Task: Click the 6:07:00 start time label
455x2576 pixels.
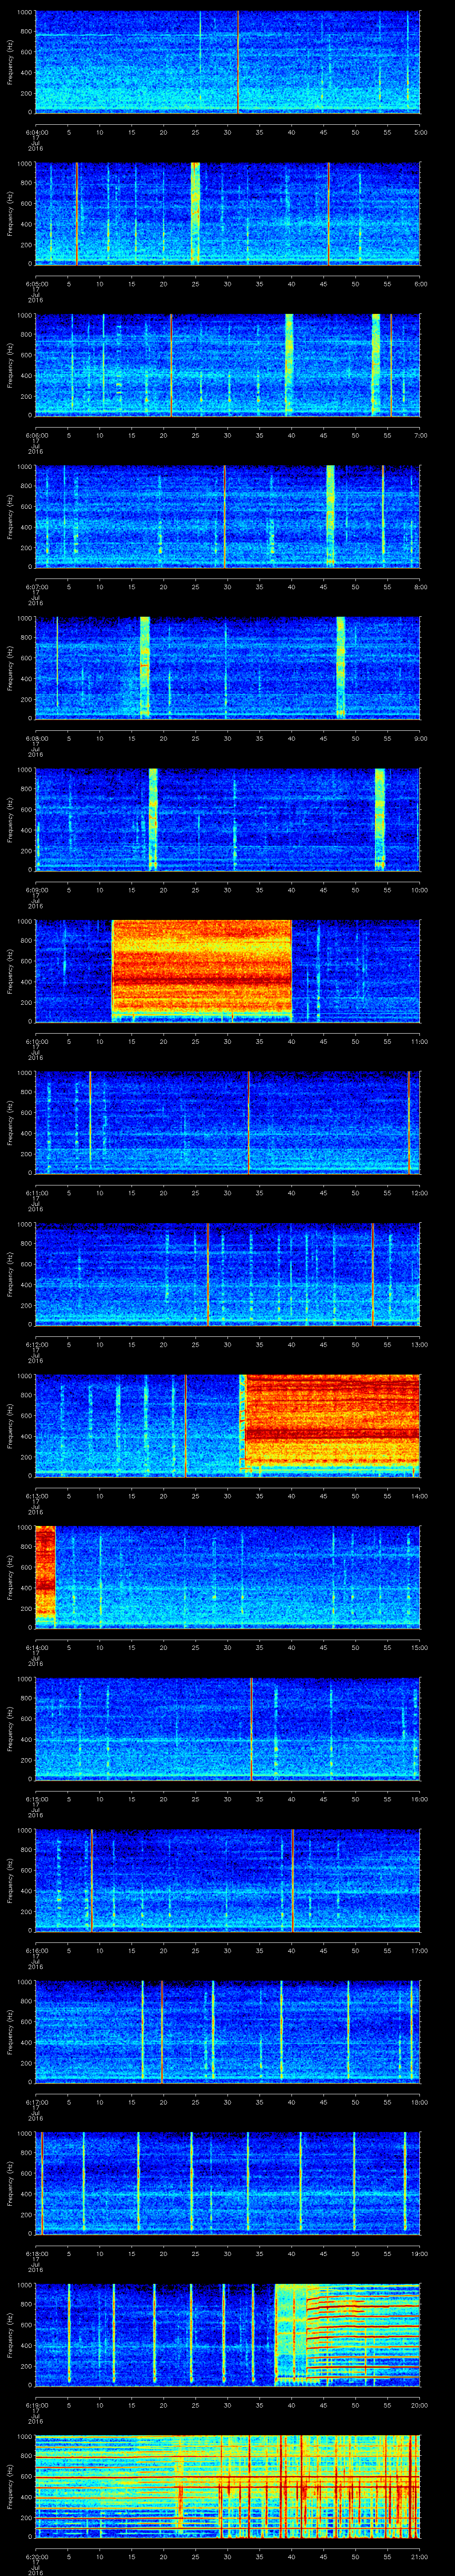Action: (36, 587)
